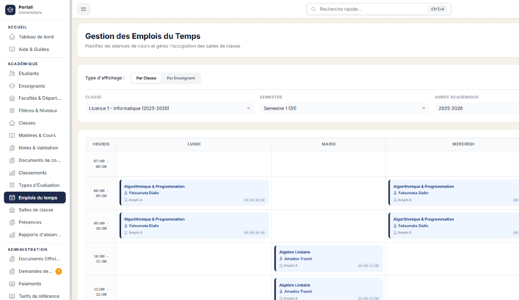Open Wednesday 08:00 Algorithmique & Programmation session

pos(454,193)
